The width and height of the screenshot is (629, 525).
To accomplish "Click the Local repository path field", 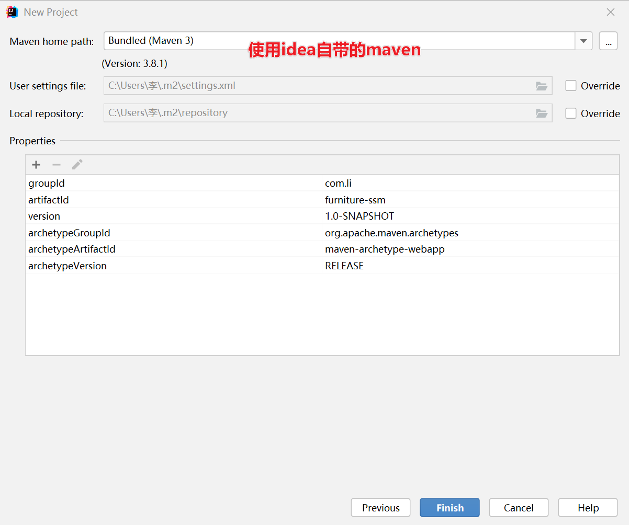I will pyautogui.click(x=328, y=113).
